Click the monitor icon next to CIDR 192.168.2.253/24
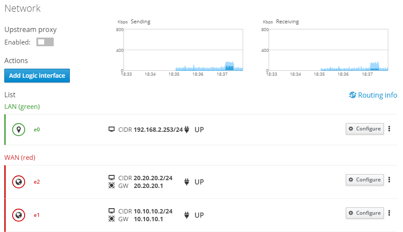The height and width of the screenshot is (232, 403). tap(111, 130)
